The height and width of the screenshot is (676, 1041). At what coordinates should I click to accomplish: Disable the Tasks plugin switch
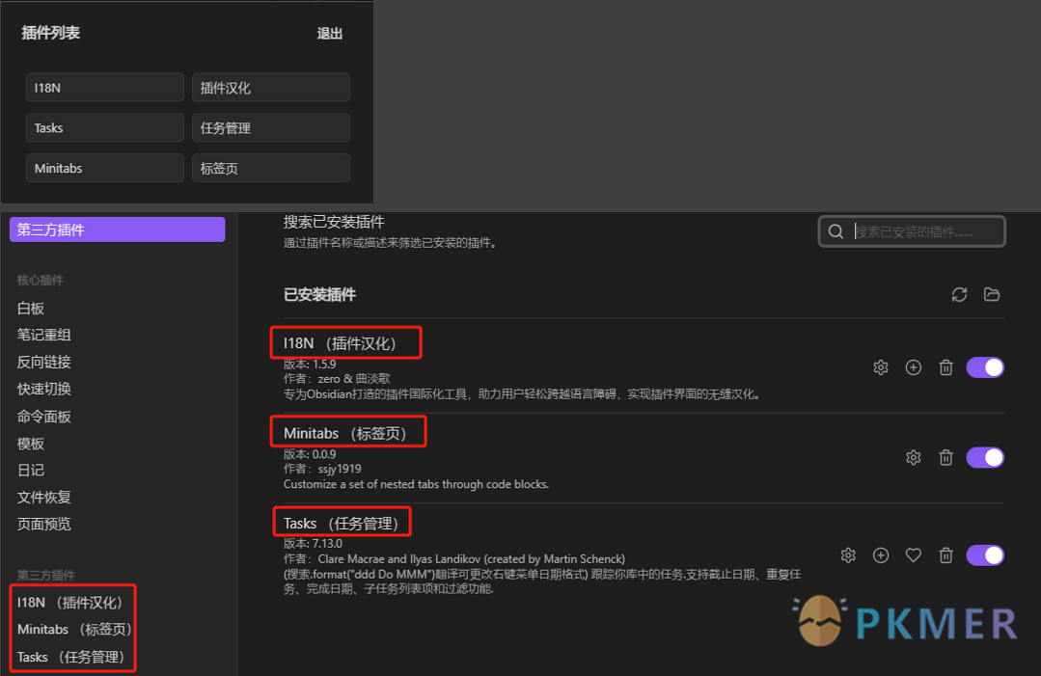coord(984,554)
